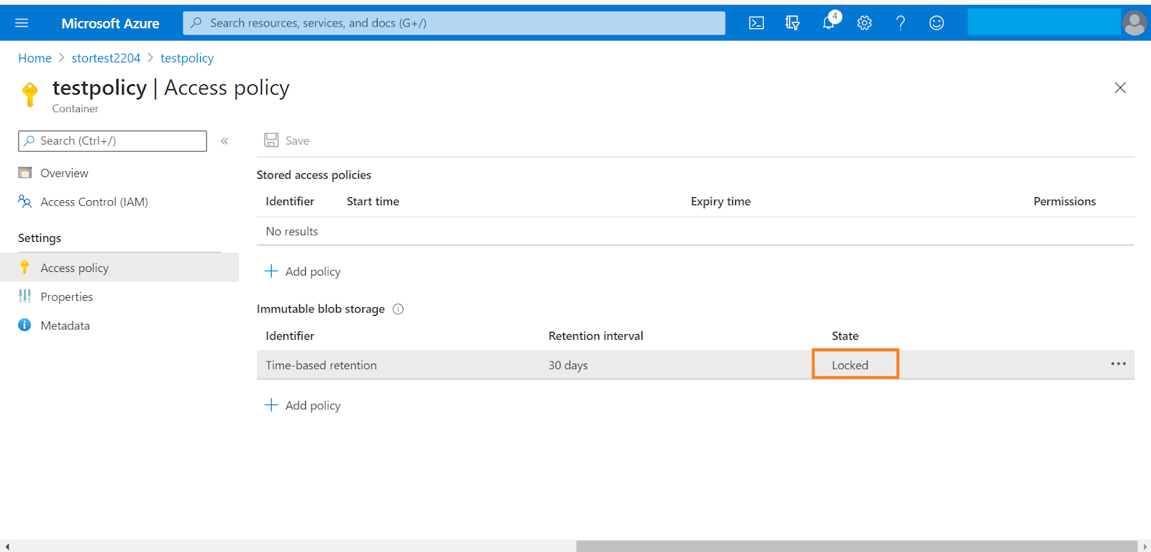Open the Azure portal hamburger menu
Image resolution: width=1151 pixels, height=552 pixels.
coord(22,23)
